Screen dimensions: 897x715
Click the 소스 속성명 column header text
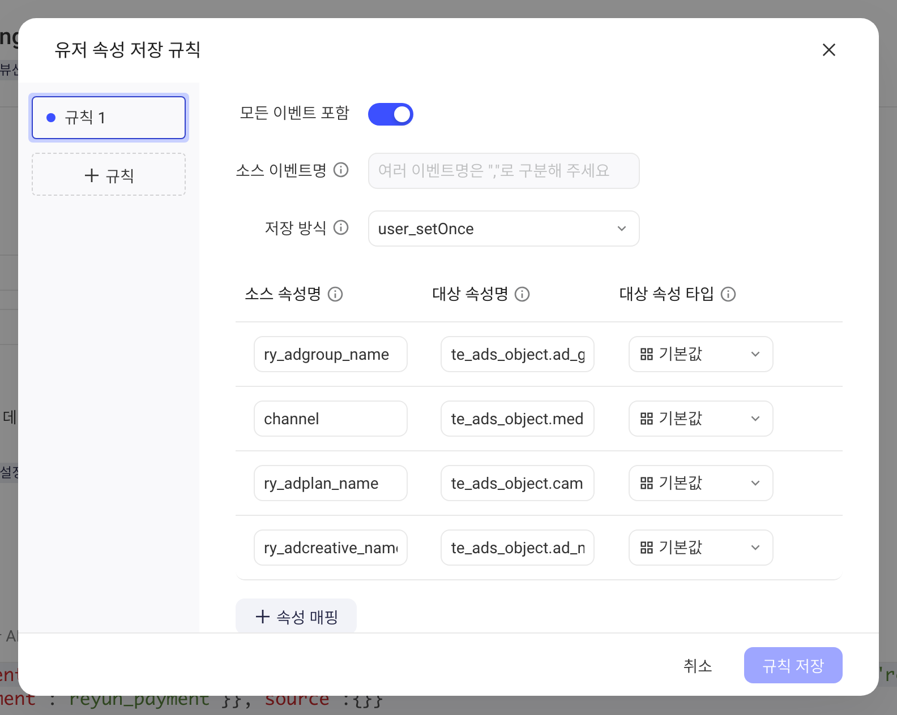pos(283,294)
